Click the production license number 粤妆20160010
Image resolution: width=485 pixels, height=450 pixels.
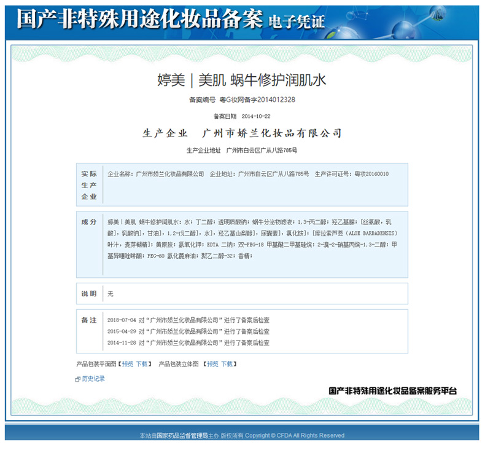pyautogui.click(x=371, y=174)
